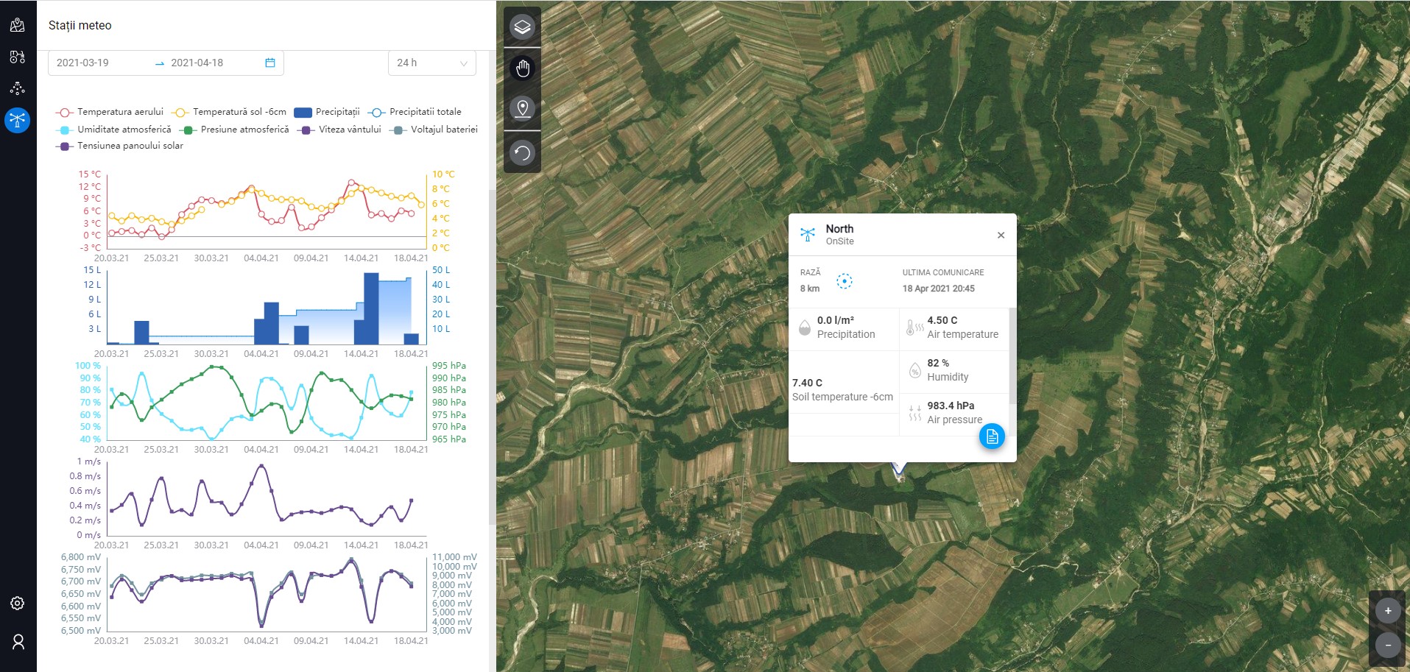Click the Stații meteo panel title

tap(80, 25)
